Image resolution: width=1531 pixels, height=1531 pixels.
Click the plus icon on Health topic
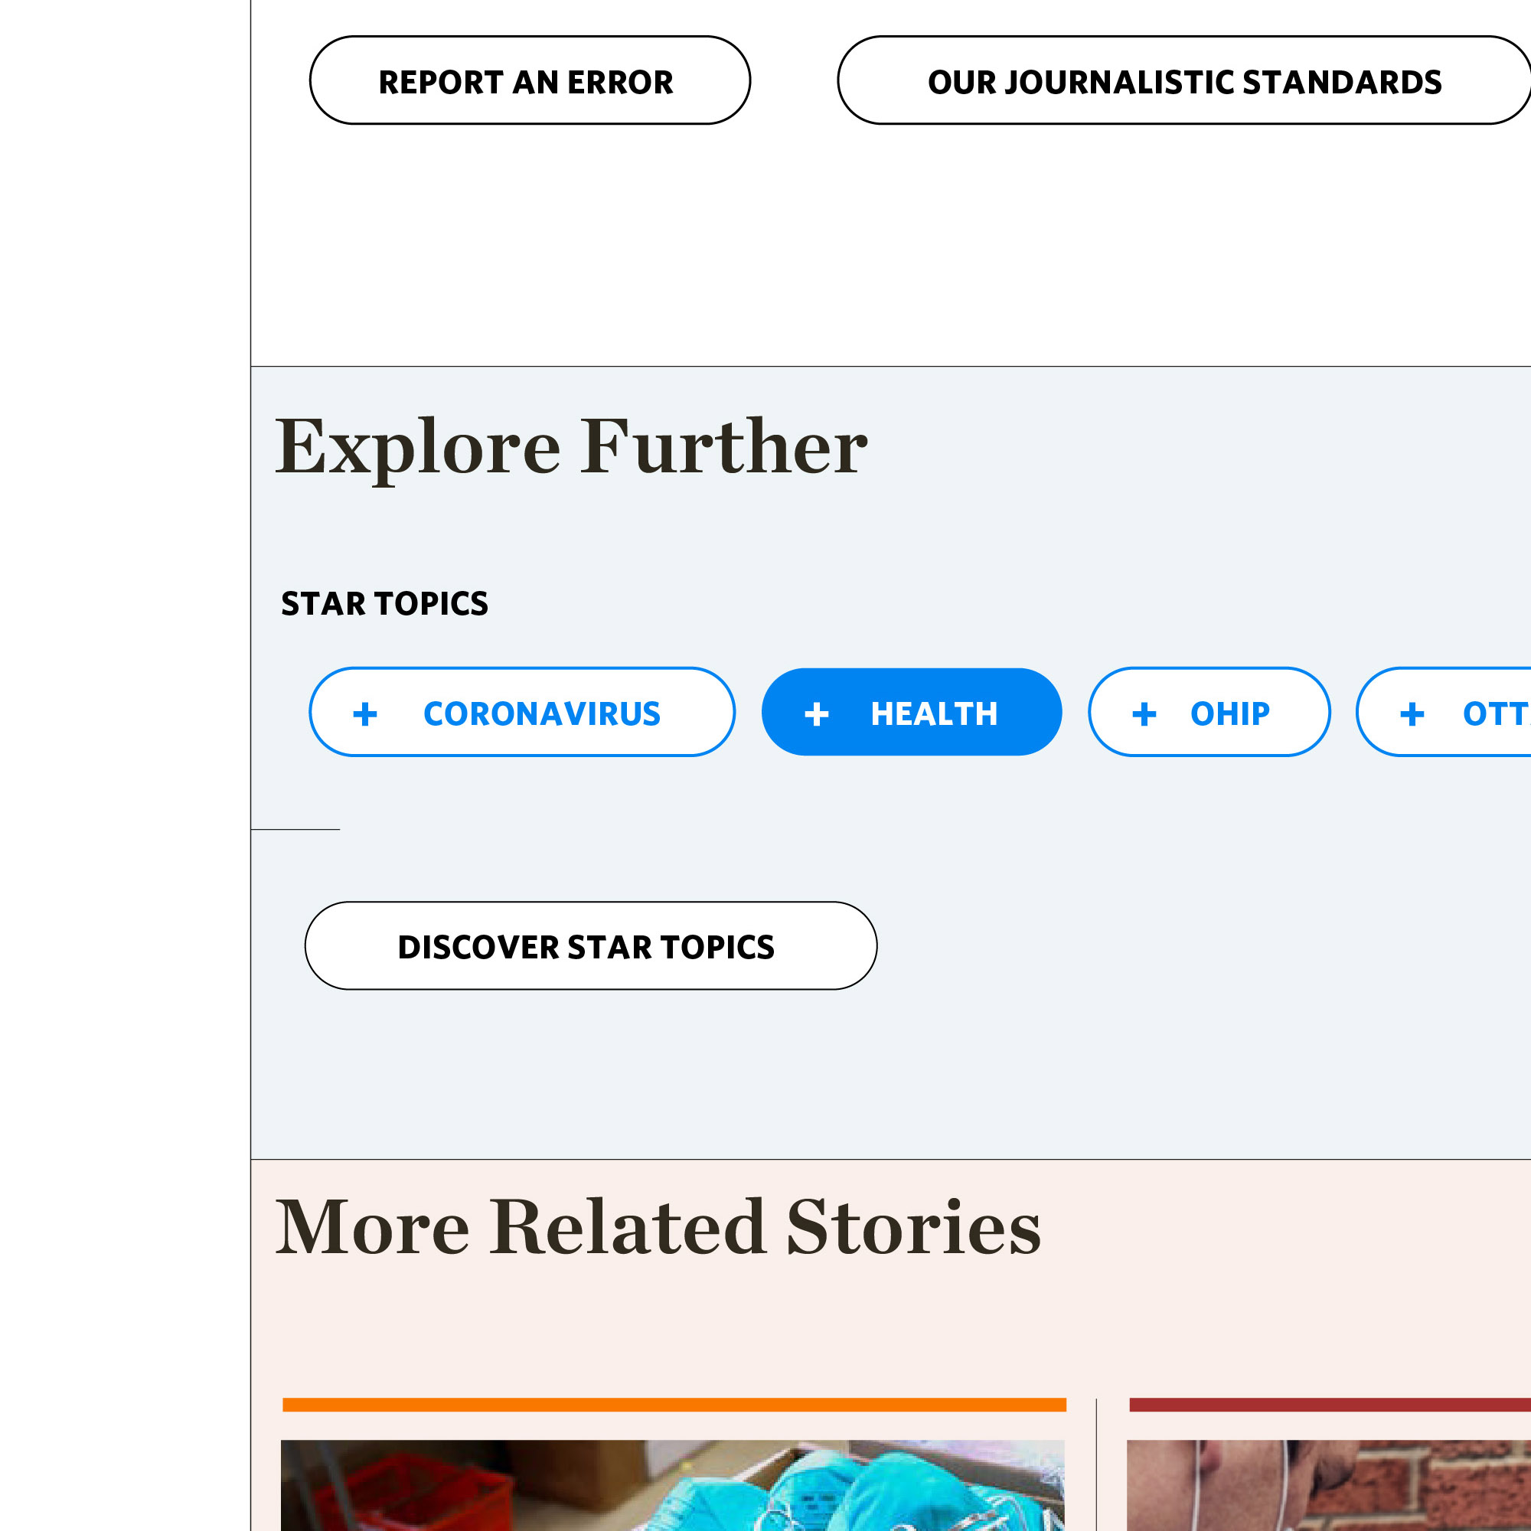(817, 714)
